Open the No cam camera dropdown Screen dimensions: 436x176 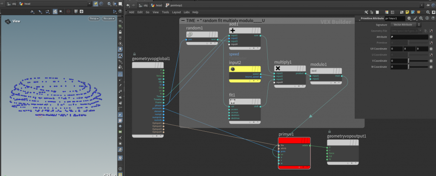(108, 18)
